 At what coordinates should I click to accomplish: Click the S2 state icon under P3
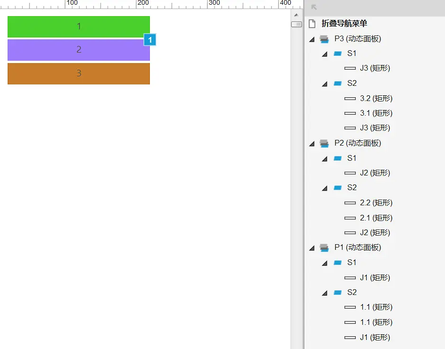coord(337,83)
